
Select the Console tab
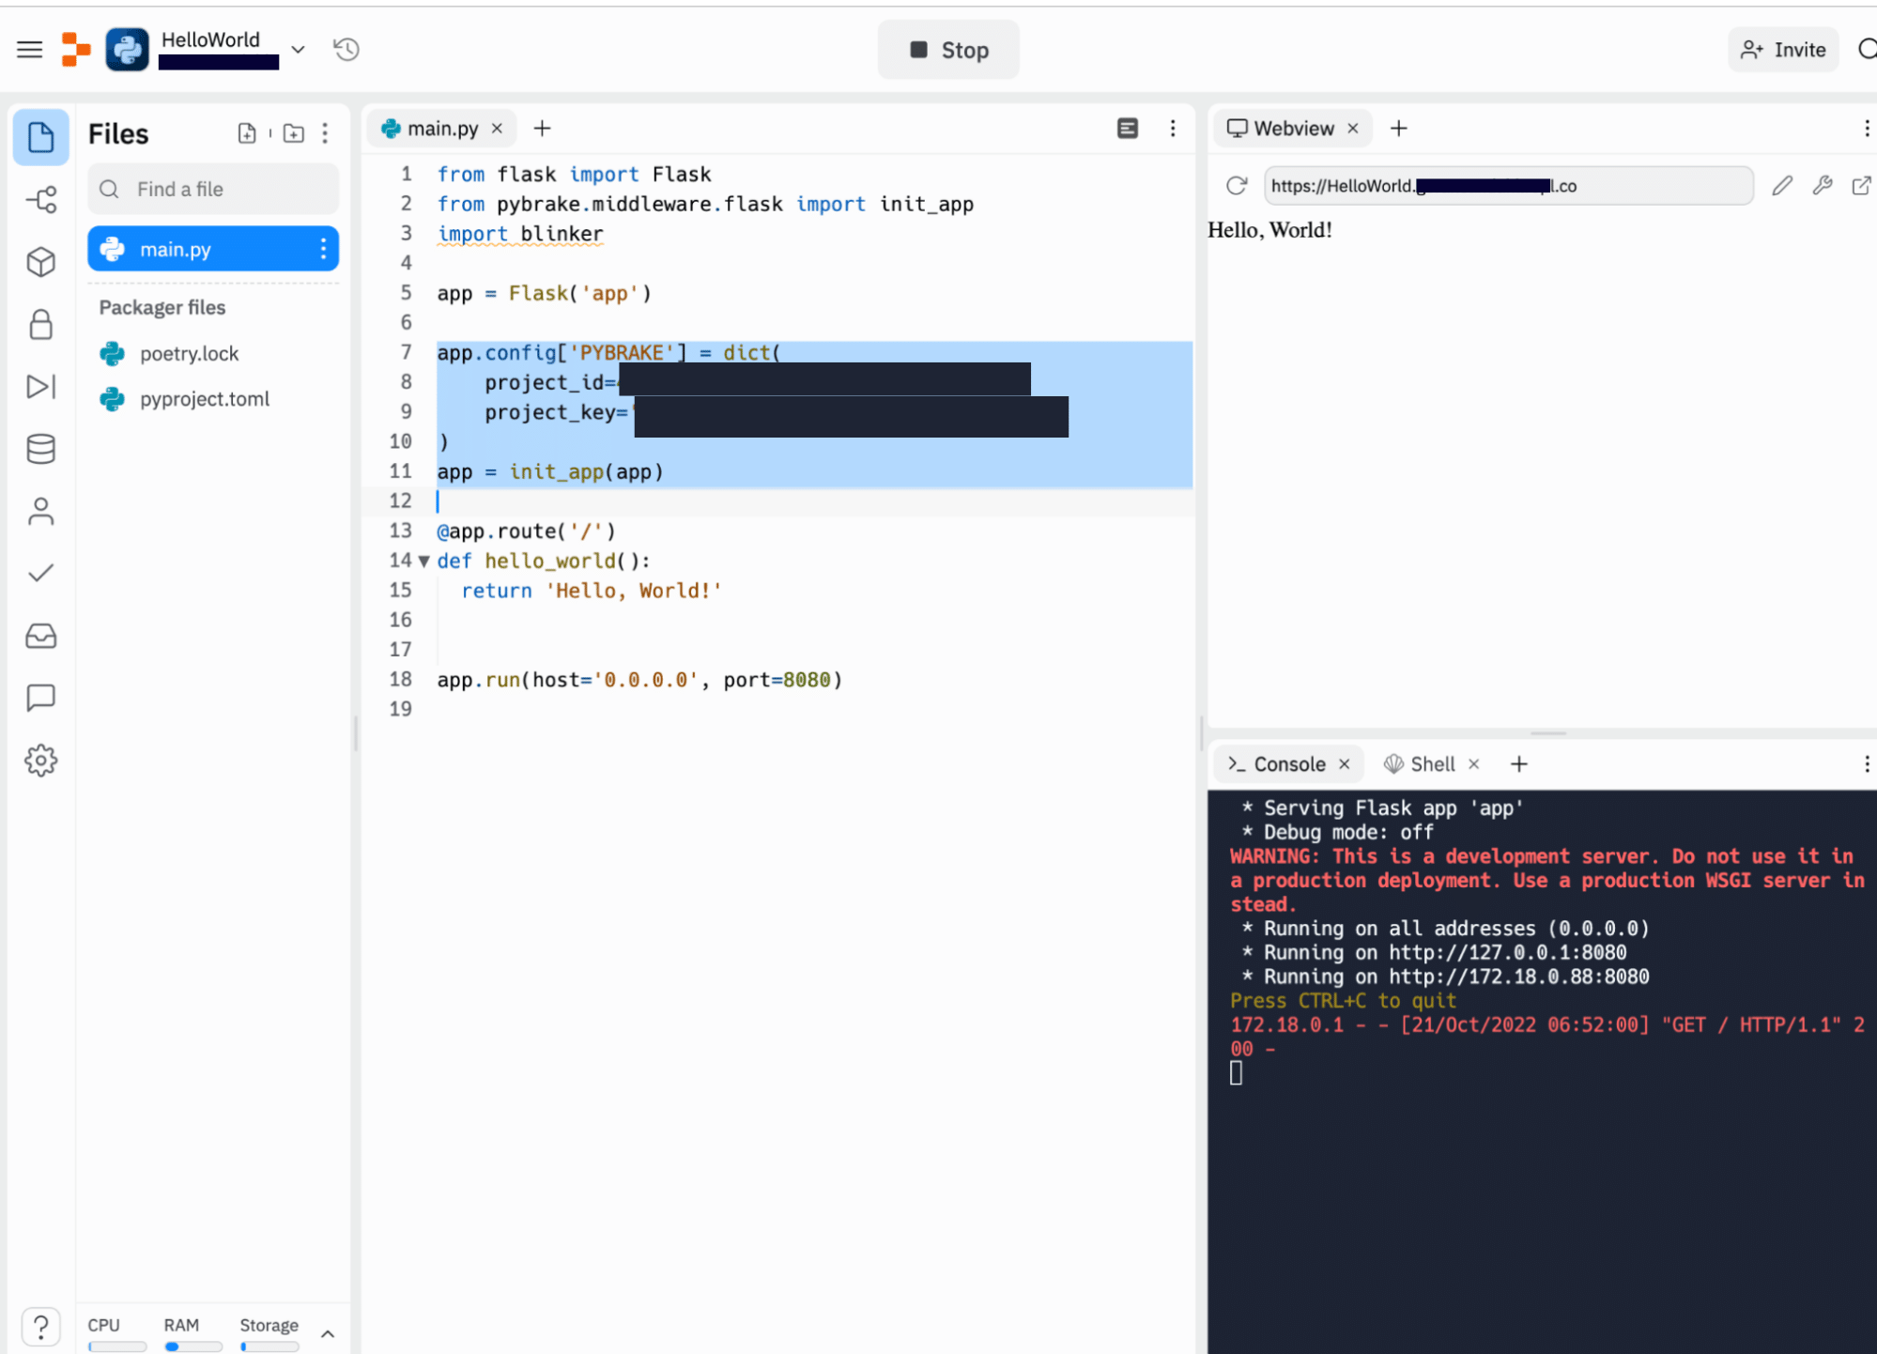[1288, 764]
